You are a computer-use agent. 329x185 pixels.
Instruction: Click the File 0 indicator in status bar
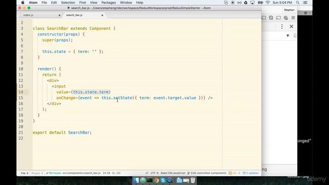25,173
